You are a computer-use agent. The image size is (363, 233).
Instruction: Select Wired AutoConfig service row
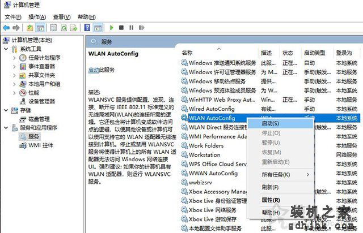pos(270,109)
